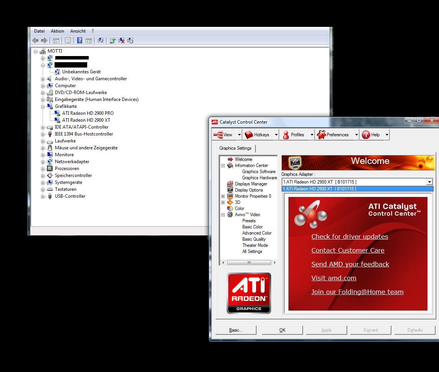The width and height of the screenshot is (439, 372).
Task: Click the Uninstall device toolbar icon
Action: 121,40
